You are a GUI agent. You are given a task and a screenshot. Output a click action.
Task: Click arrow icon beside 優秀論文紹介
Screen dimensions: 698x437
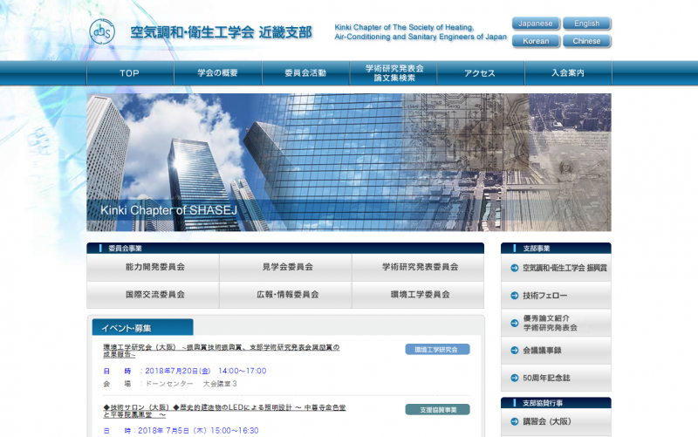514,323
